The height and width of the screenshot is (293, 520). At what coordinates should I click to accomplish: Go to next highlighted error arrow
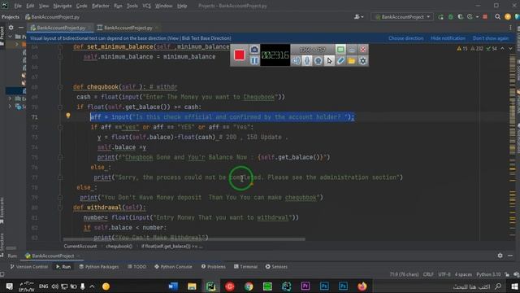click(x=510, y=49)
